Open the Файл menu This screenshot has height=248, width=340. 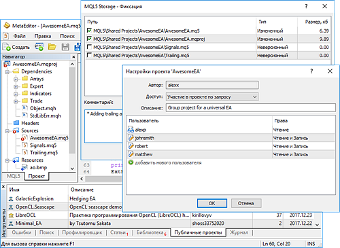(x=19, y=36)
